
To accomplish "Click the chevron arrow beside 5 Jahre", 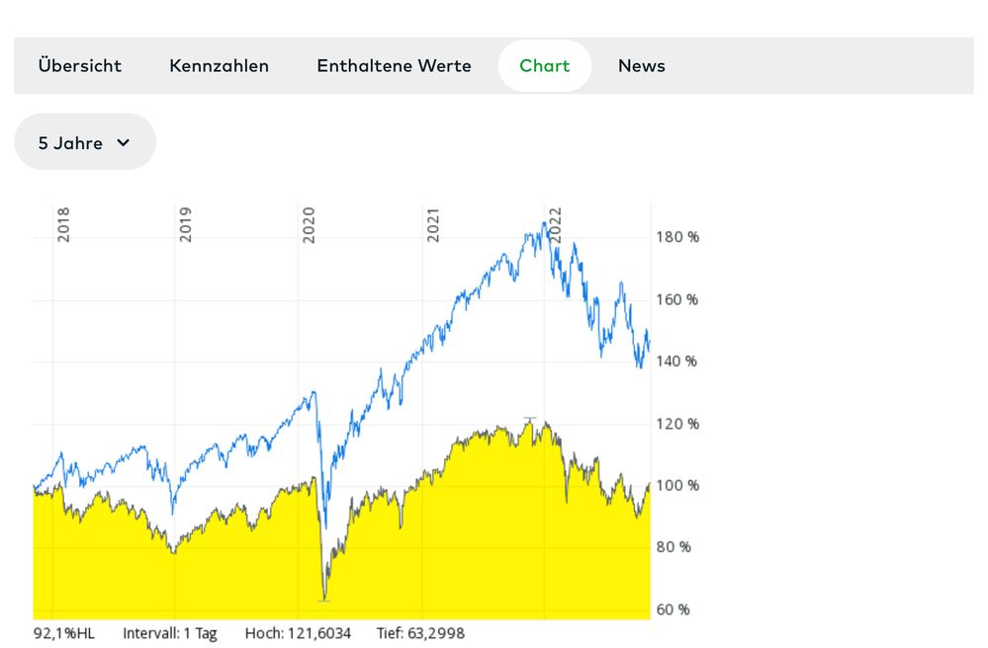I will click(x=124, y=142).
